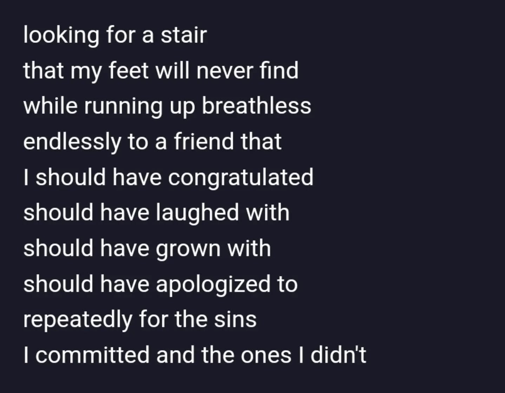Click the word "congratulated" in the poem

[241, 177]
